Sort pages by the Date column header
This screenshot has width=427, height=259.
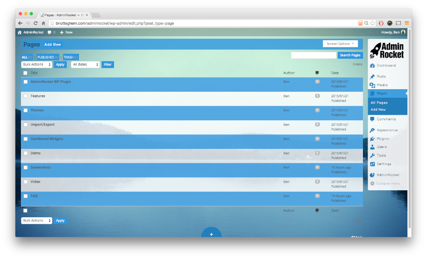(335, 73)
